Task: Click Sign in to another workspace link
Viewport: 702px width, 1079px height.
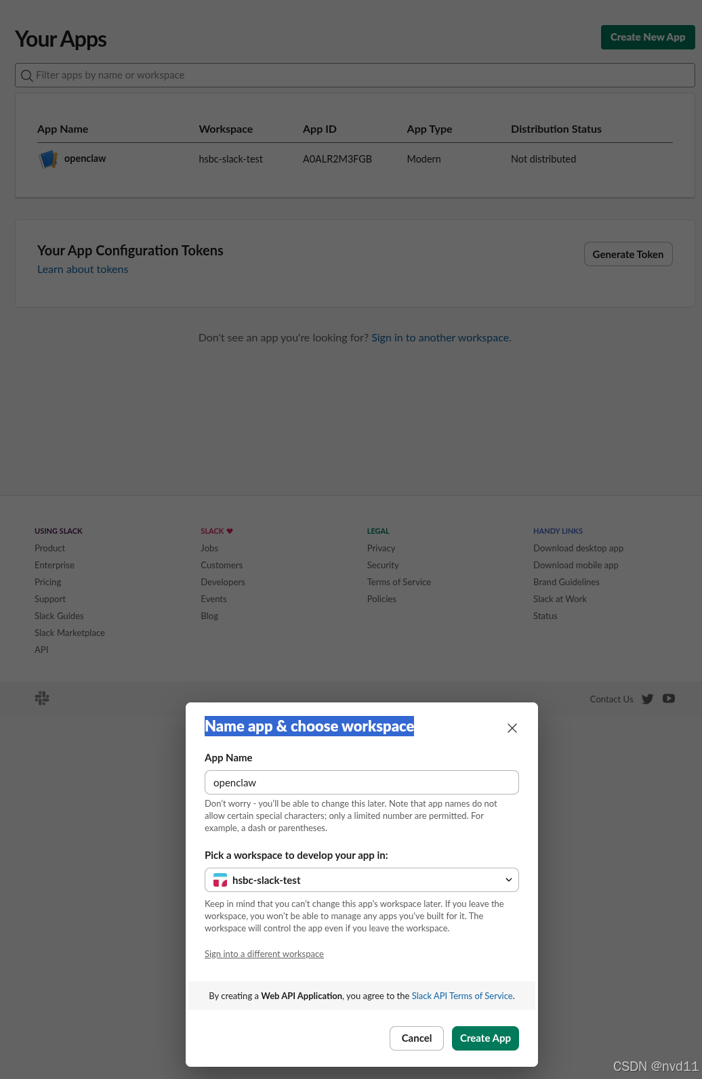Action: pyautogui.click(x=441, y=338)
